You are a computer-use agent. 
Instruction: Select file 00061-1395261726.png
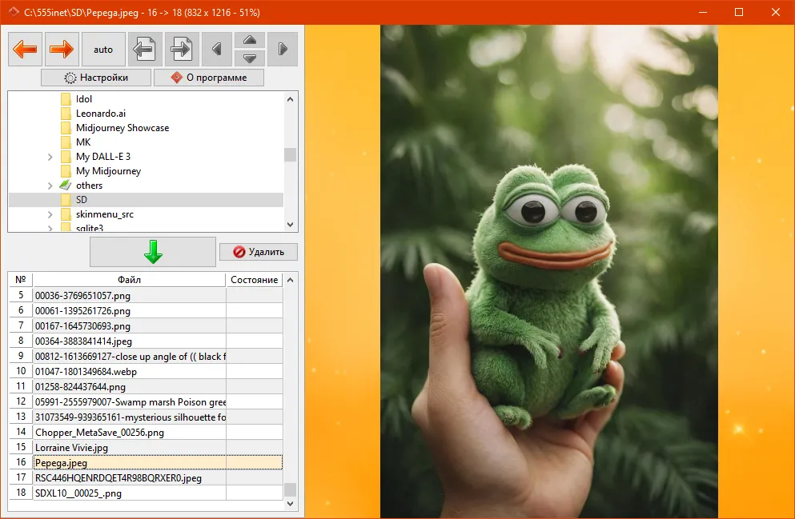click(x=129, y=311)
